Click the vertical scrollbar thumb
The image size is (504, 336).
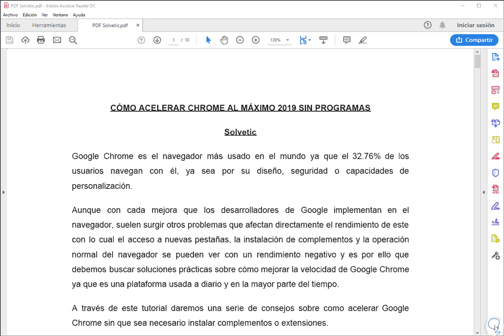[x=477, y=61]
